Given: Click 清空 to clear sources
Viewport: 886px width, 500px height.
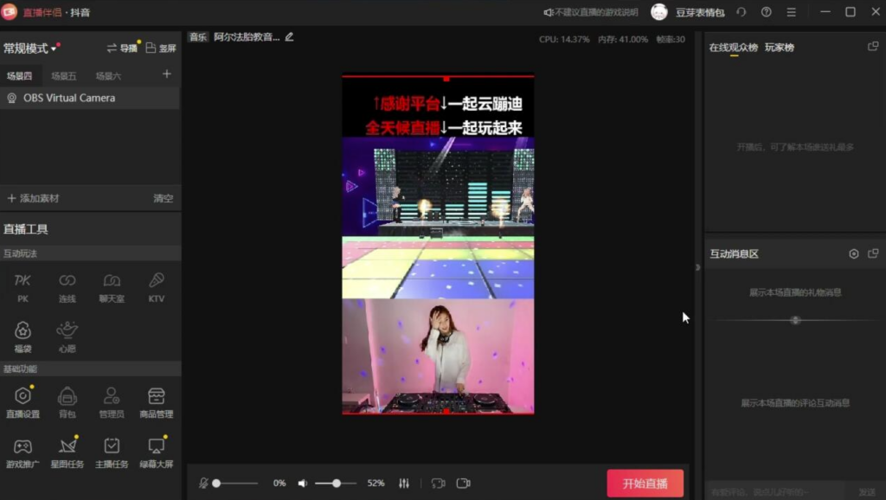Looking at the screenshot, I should (x=164, y=198).
